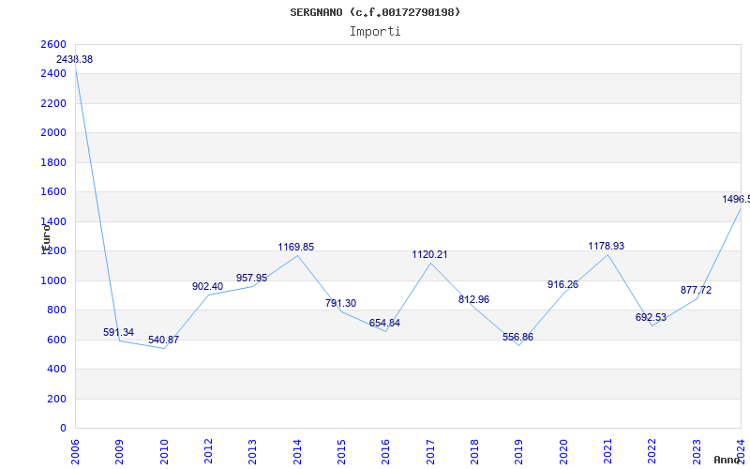Click the y-axis tick 1800

click(x=53, y=162)
